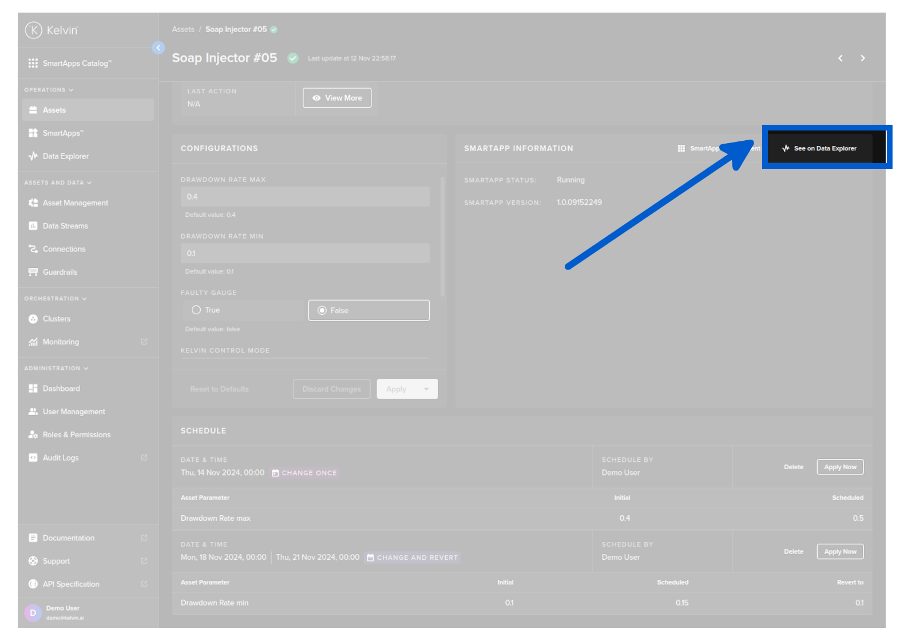
Task: Open Guardrails from the sidebar
Action: (60, 272)
